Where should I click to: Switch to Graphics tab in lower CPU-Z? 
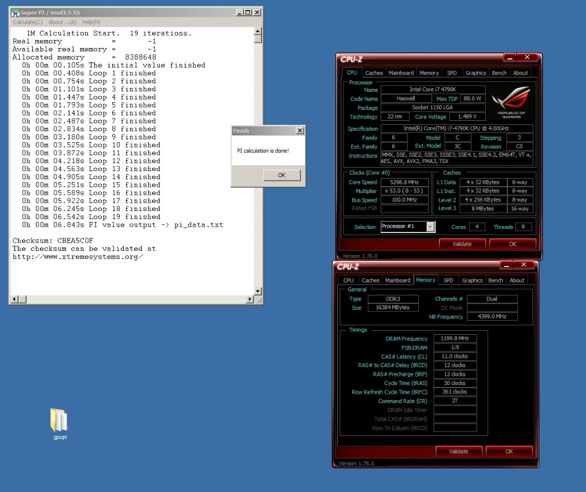coord(472,280)
